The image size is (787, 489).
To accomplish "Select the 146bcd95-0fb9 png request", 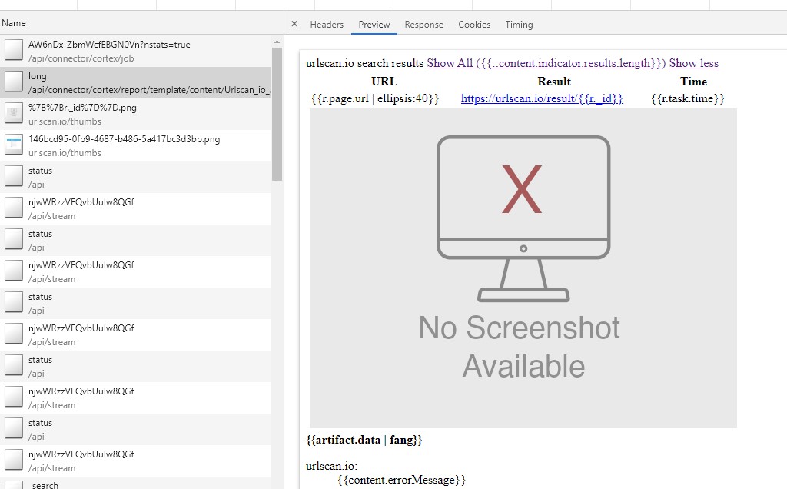I will tap(135, 146).
